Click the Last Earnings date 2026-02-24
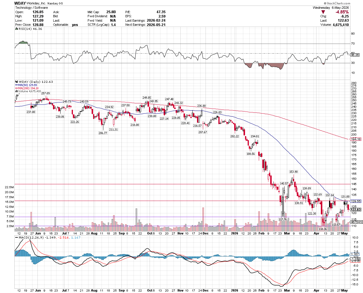The height and width of the screenshot is (293, 363). 156,20
